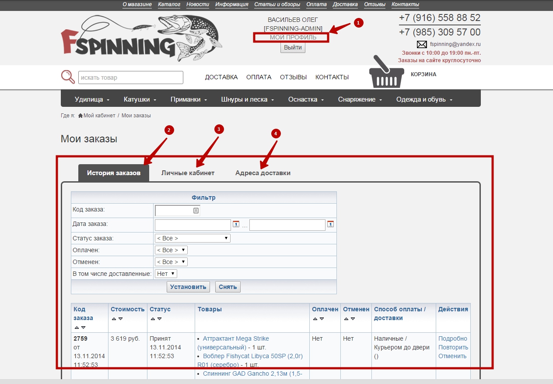Screen dimensions: 553x384
Task: Sort ascending by Стоимость column
Action: pos(114,319)
